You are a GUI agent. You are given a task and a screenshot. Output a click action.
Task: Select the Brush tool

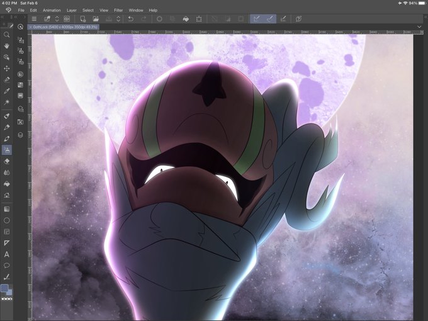[6, 138]
